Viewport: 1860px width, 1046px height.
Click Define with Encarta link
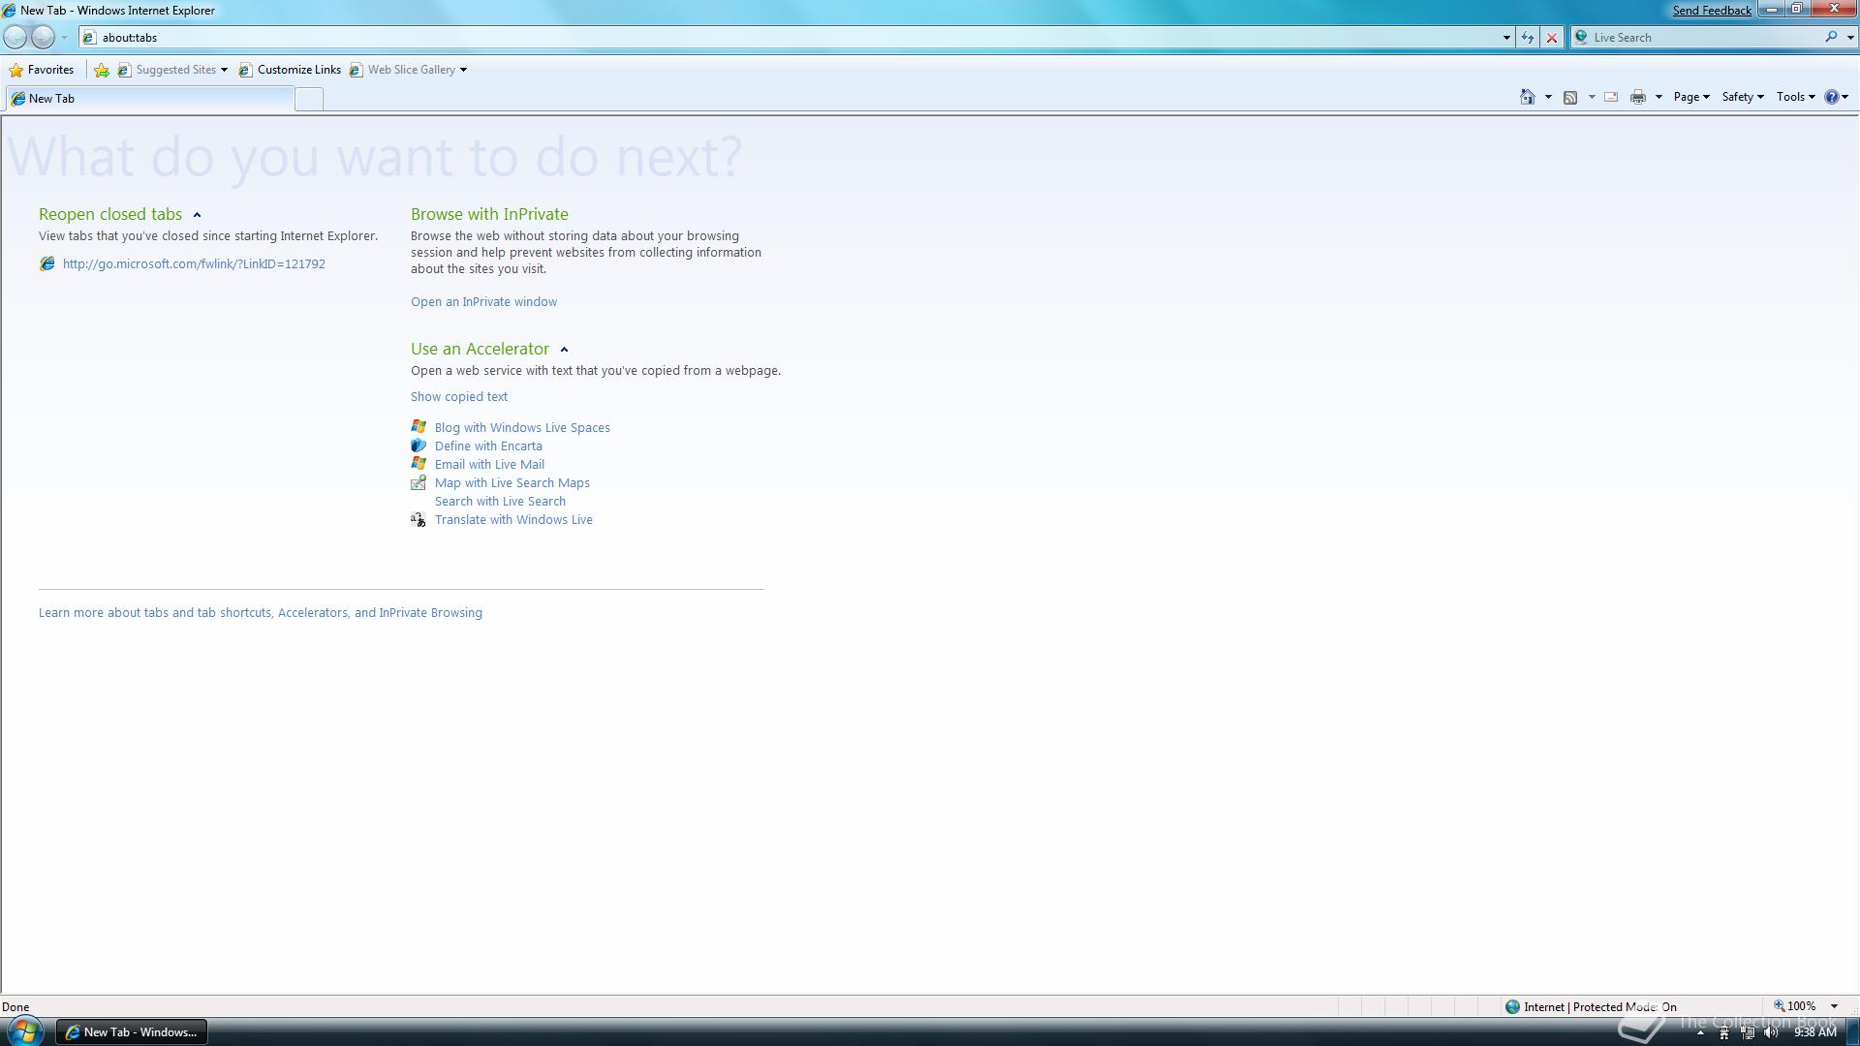[488, 446]
